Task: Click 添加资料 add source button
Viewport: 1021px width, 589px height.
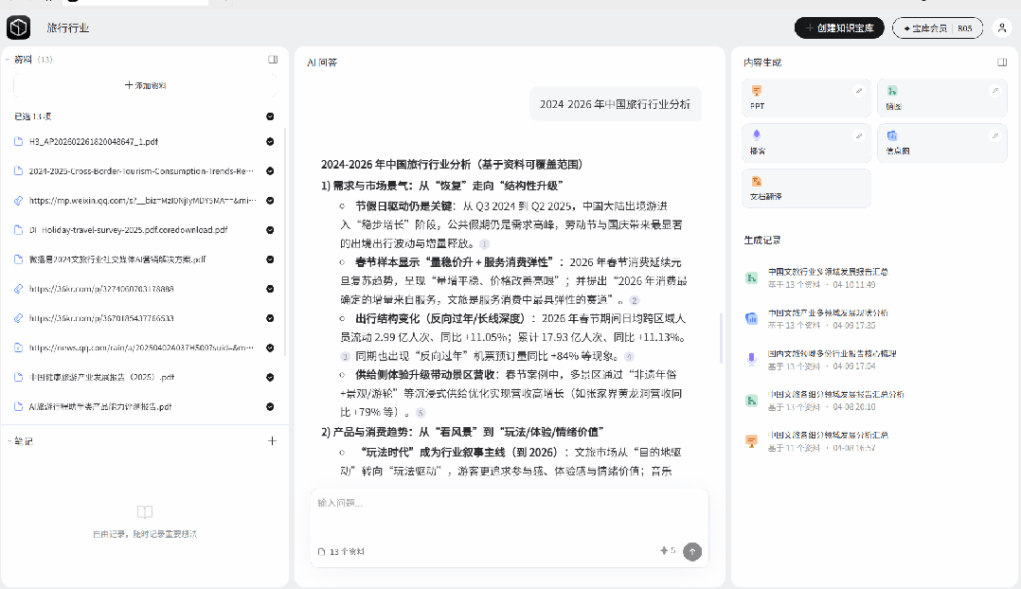Action: pos(145,85)
